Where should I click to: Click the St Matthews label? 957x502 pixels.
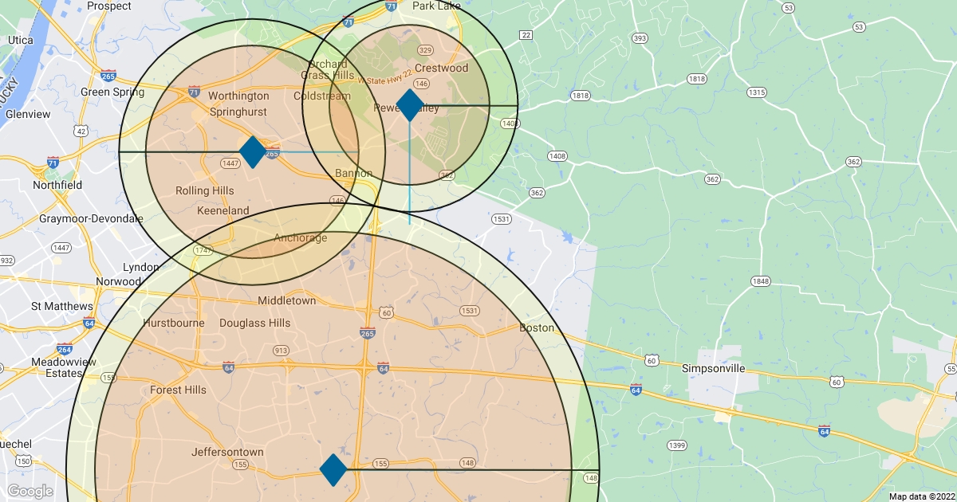62,306
